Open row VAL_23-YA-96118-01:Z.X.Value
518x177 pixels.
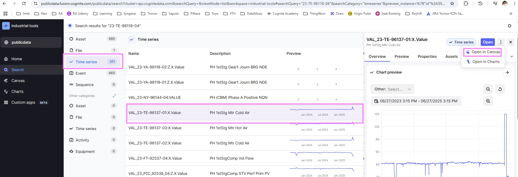click(x=245, y=82)
